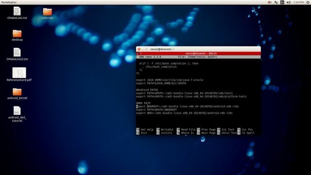Click the #Android PATHS comment line
The image size is (311, 175).
(x=147, y=90)
